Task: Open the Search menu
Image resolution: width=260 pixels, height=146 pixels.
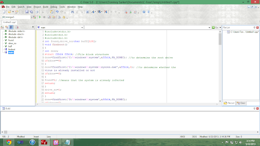Action: point(21,7)
